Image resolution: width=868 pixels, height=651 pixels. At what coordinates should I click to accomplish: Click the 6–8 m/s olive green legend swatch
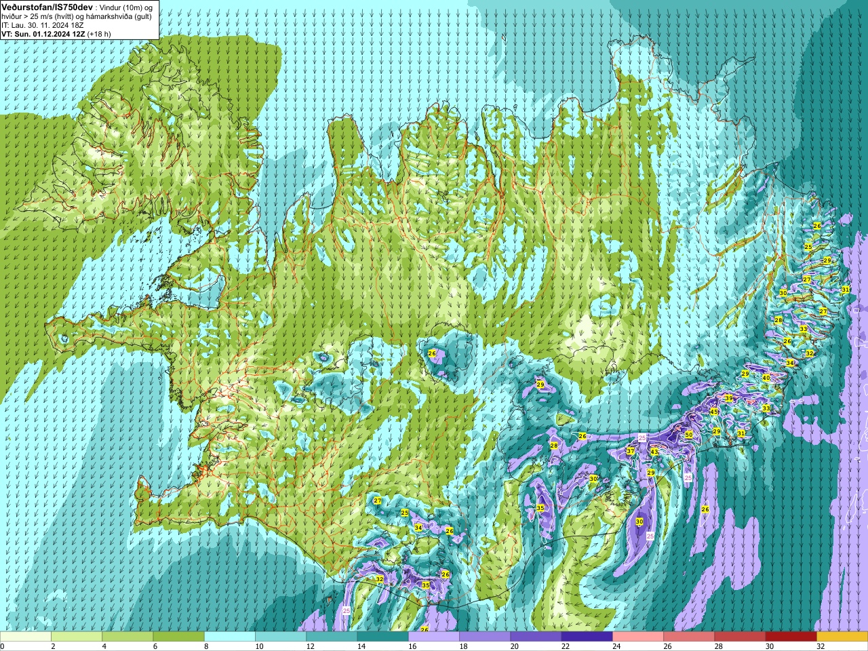(x=178, y=637)
